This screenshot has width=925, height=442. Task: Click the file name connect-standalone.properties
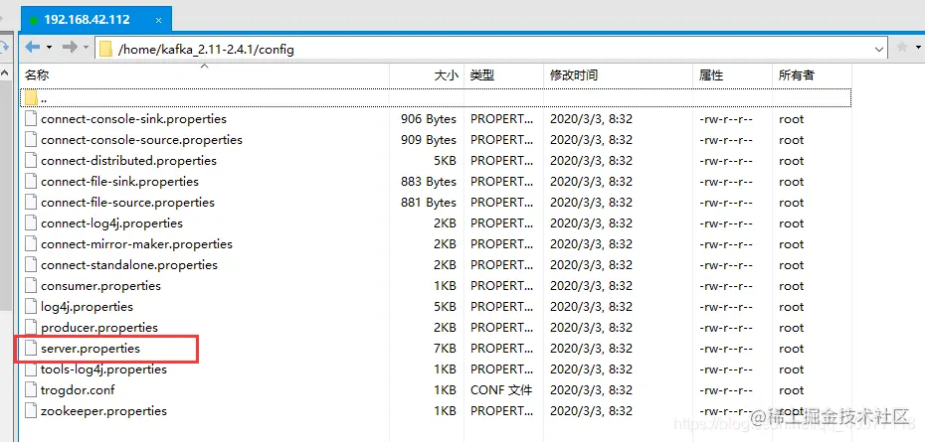(129, 265)
